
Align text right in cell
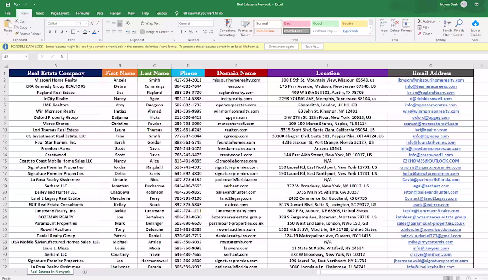click(x=119, y=32)
